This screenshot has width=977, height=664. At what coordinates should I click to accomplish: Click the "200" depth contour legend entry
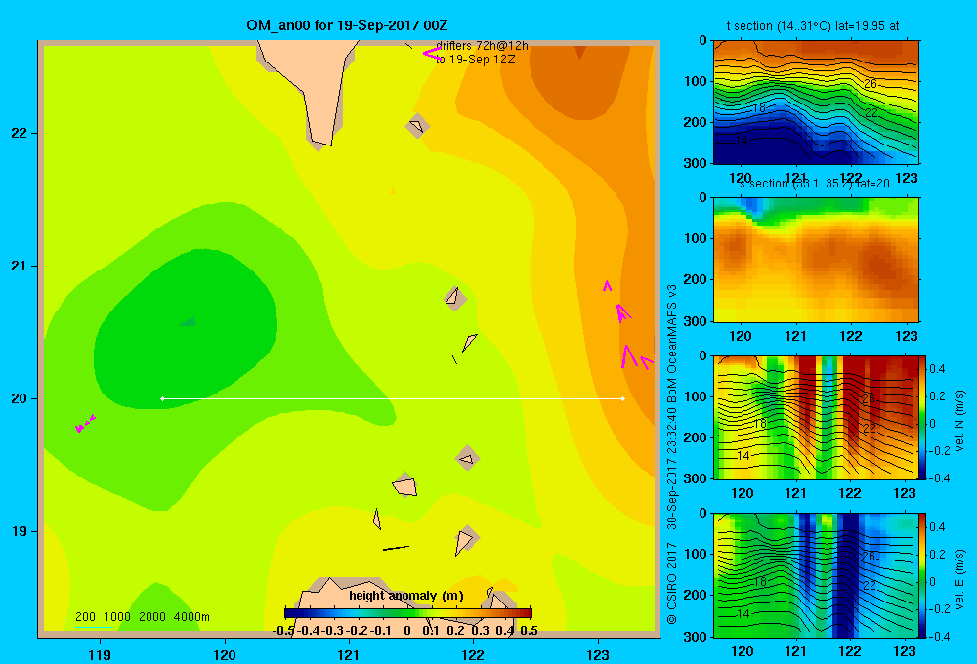(x=85, y=617)
